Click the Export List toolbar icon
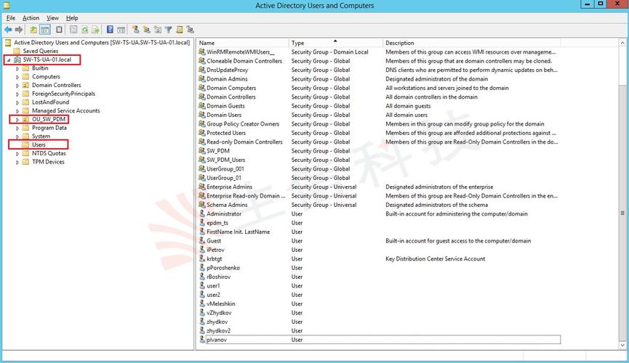The width and height of the screenshot is (629, 363). pyautogui.click(x=96, y=30)
